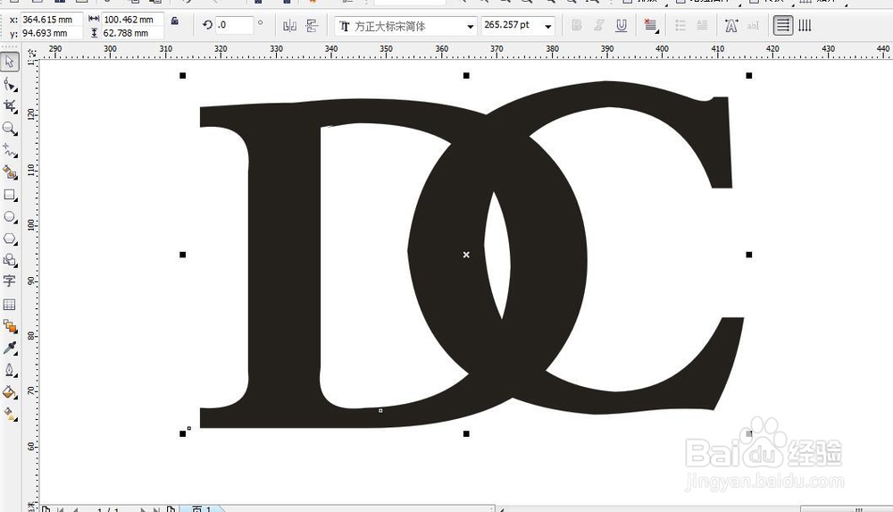
Task: Select the Interactive Fill tool
Action: pos(10,414)
